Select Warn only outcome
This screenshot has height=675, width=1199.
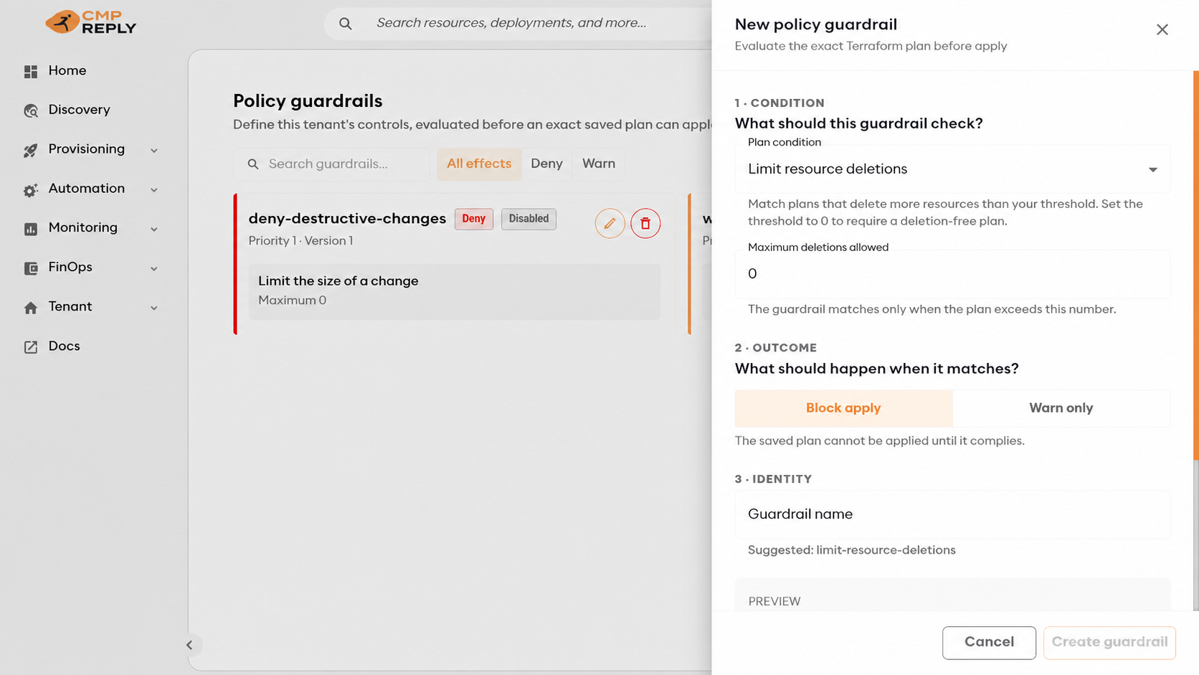click(x=1061, y=408)
